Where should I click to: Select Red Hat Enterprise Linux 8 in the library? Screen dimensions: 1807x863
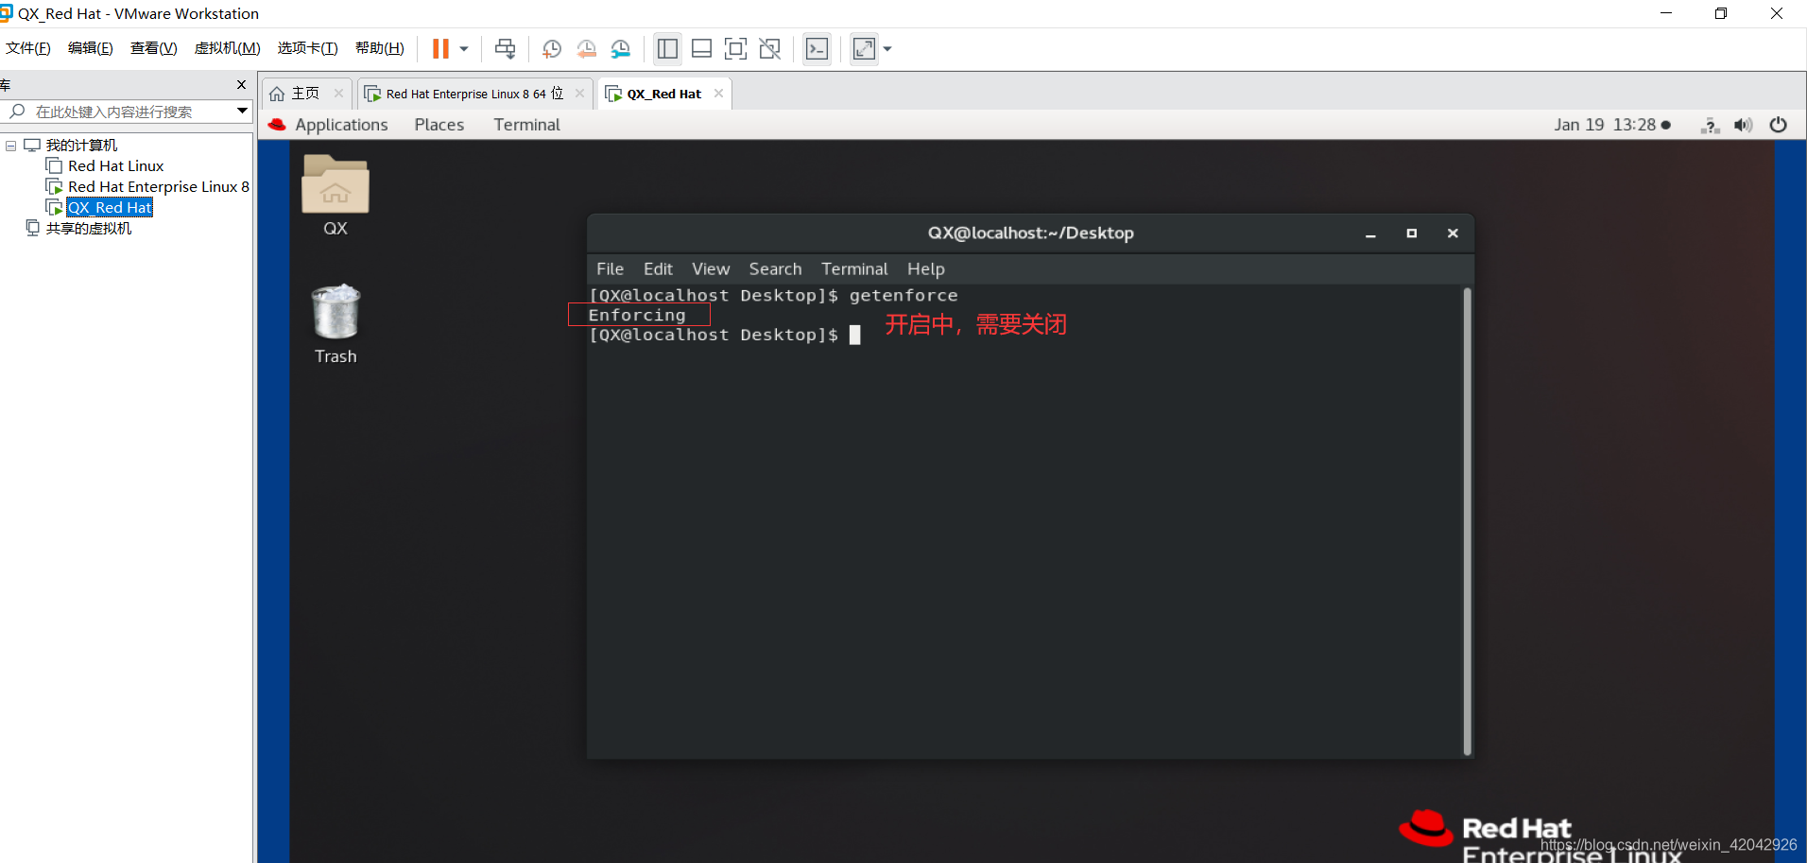click(158, 187)
